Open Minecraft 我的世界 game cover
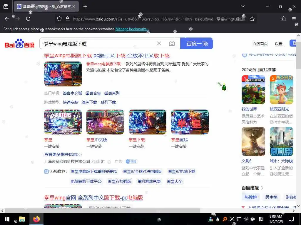Image resolution: width=301 pixels, height=225 pixels. pyautogui.click(x=253, y=90)
